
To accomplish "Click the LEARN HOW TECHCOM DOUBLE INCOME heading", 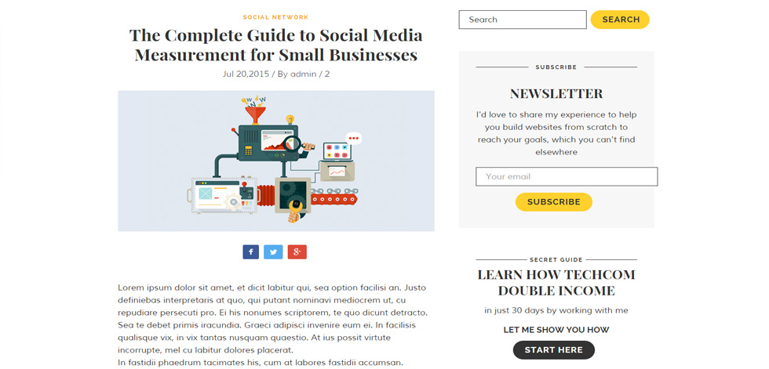I will tap(556, 283).
